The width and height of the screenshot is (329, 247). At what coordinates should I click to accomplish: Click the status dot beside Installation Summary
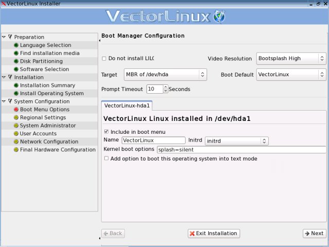click(x=16, y=85)
